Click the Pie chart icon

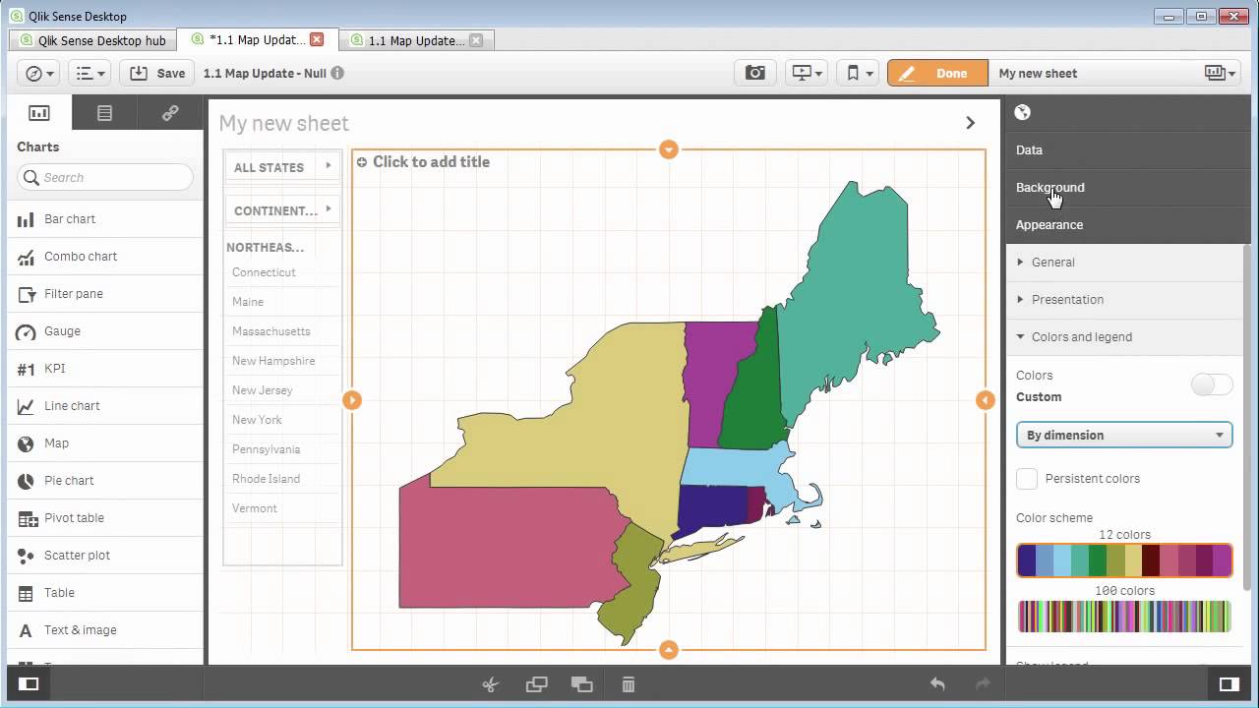pyautogui.click(x=26, y=481)
